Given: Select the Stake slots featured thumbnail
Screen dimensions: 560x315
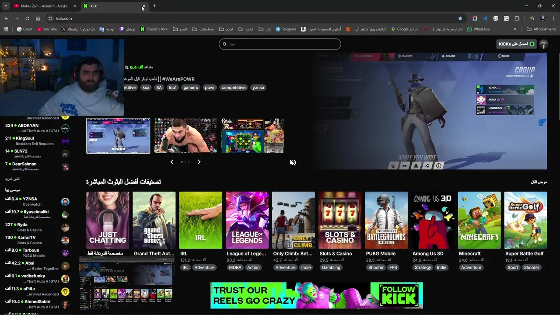Looking at the screenshot, I should [253, 136].
